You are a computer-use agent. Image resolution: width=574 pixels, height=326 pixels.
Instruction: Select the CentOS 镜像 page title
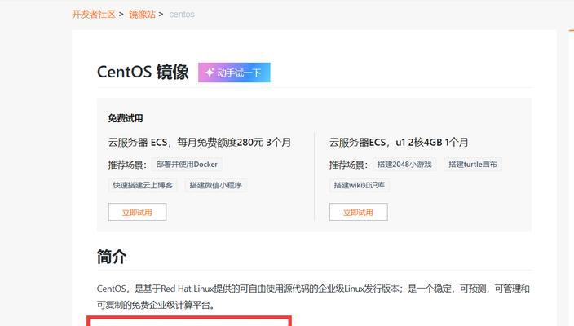(143, 72)
